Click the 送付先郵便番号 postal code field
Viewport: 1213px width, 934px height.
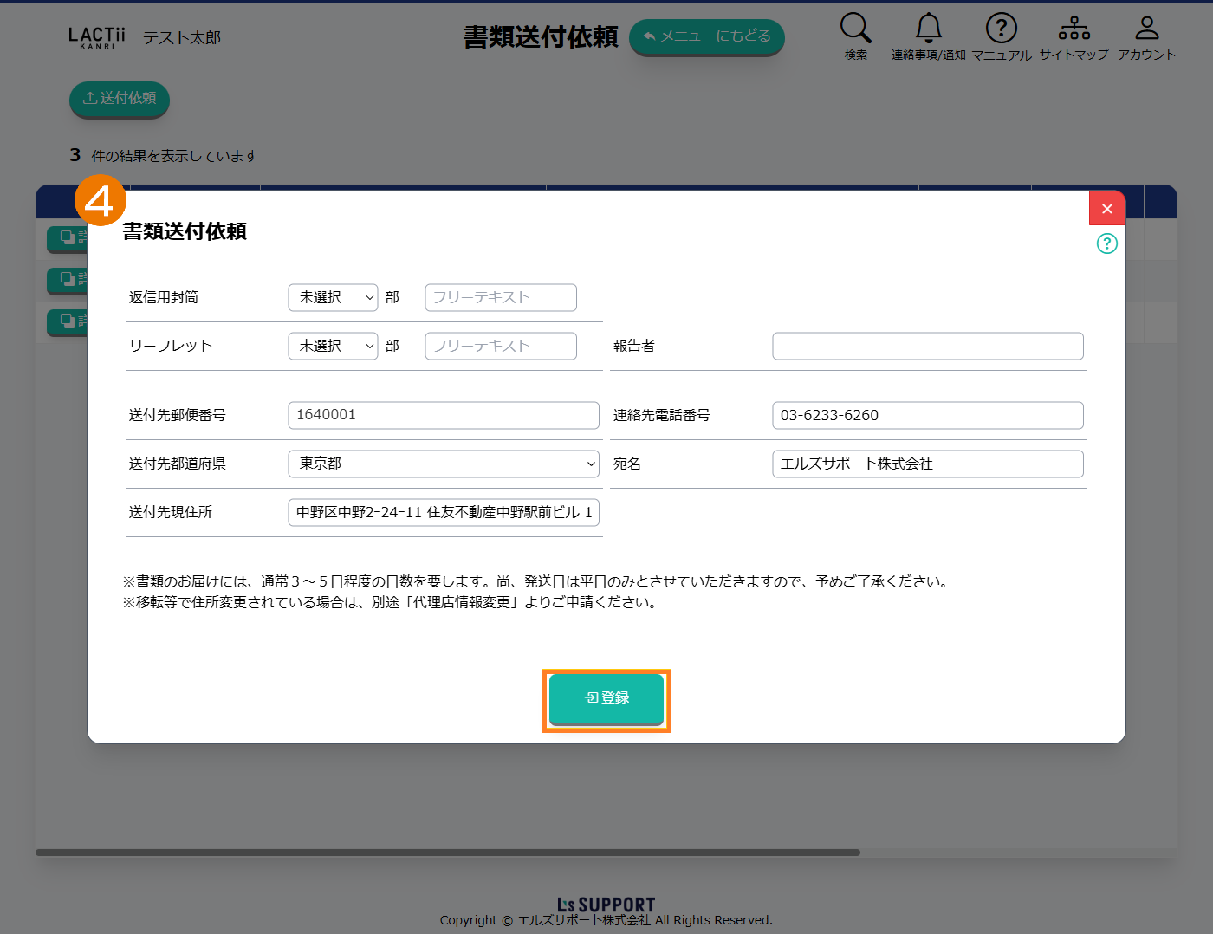(x=443, y=415)
